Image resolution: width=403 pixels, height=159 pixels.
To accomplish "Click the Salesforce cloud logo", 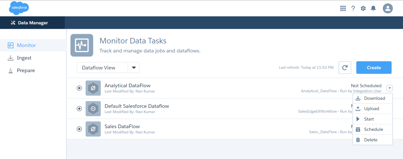I will [19, 8].
